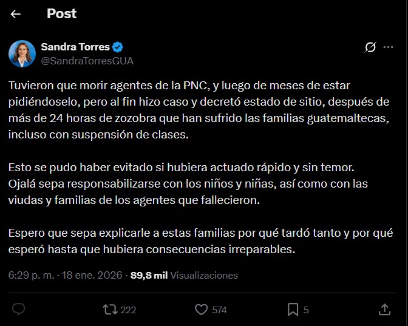This screenshot has width=408, height=326.
Task: Share the post with the upload arrow icon
Action: click(384, 310)
